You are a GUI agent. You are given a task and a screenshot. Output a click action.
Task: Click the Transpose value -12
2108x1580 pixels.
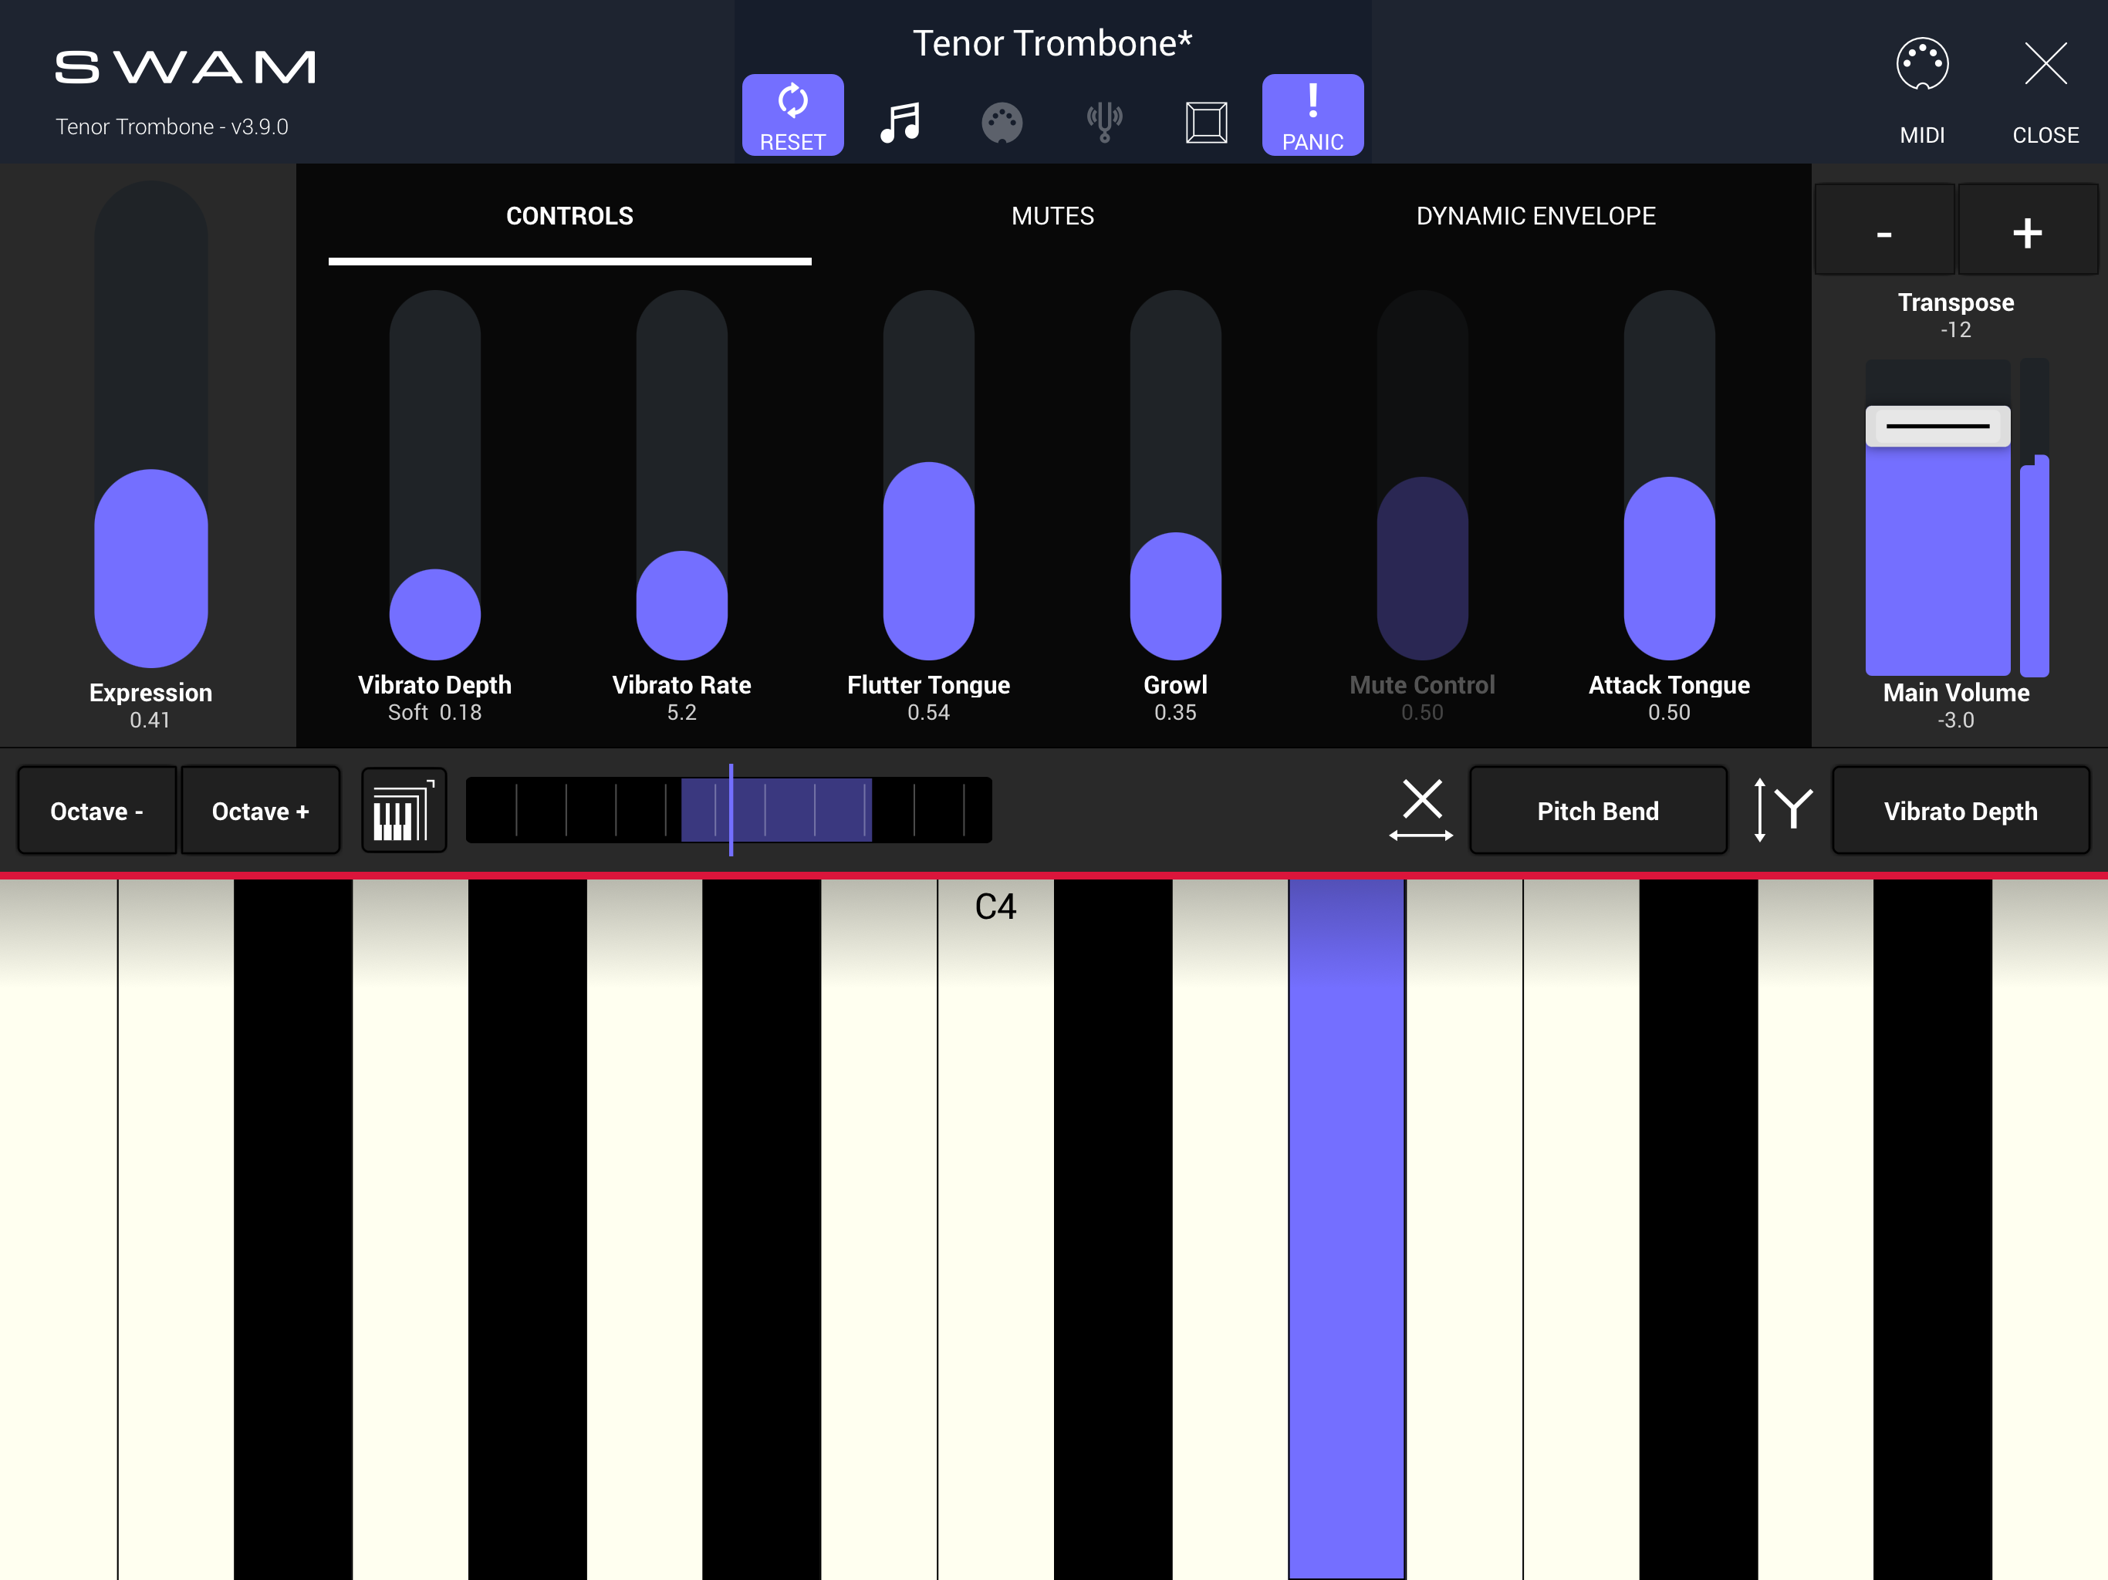coord(1955,329)
